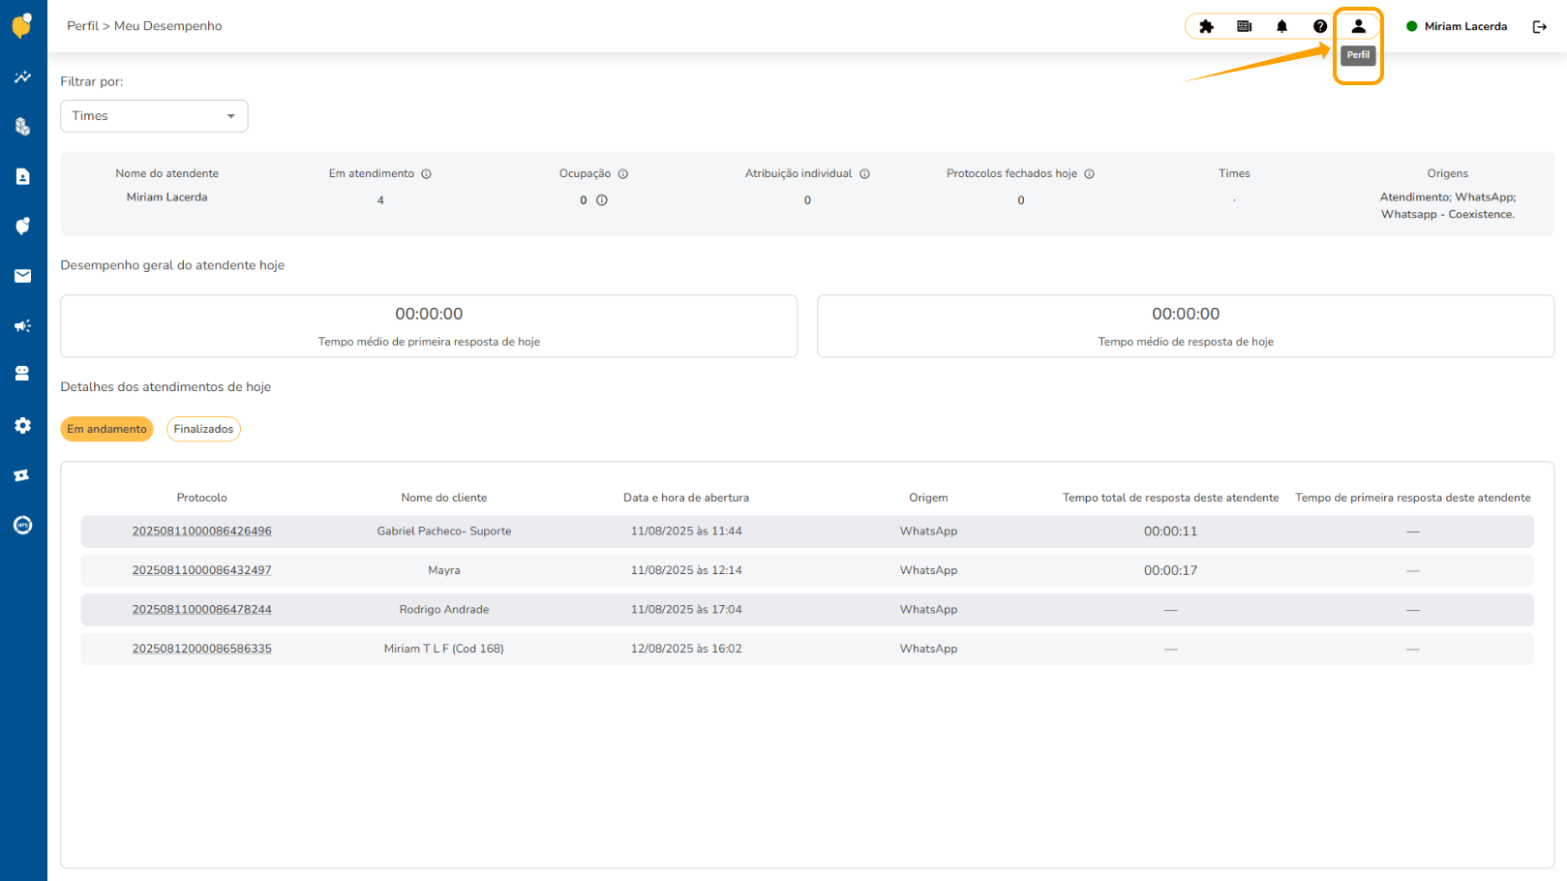The image size is (1567, 881).
Task: Select client name Rodrigo Andrade
Action: click(444, 610)
